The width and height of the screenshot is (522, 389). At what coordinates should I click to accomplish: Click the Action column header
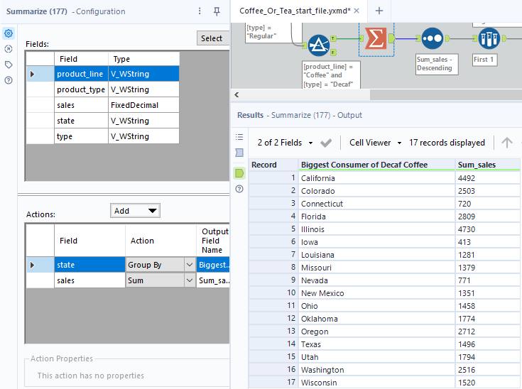click(161, 241)
